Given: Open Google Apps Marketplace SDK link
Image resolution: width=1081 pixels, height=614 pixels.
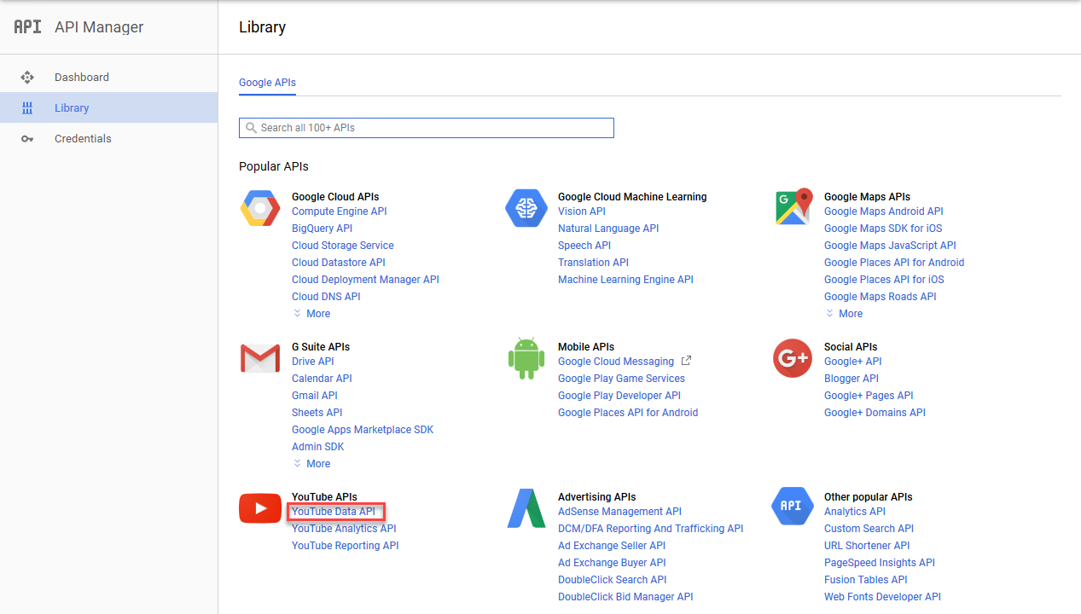Looking at the screenshot, I should (363, 430).
